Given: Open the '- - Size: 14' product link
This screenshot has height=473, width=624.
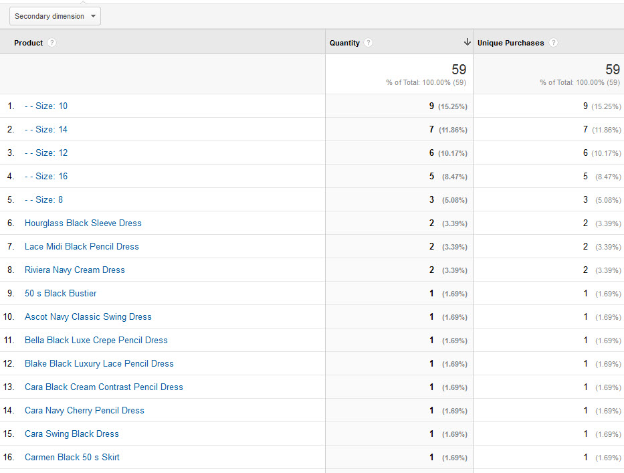Looking at the screenshot, I should 46,129.
